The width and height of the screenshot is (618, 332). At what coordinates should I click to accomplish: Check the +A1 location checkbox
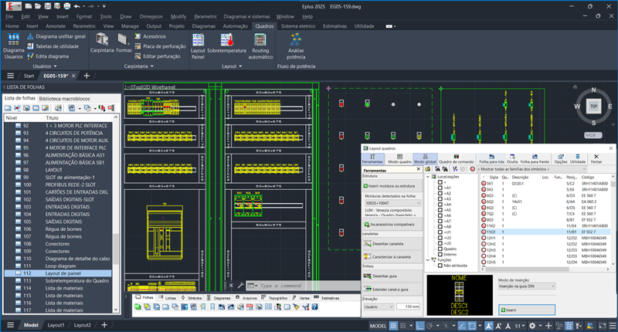pos(440,188)
